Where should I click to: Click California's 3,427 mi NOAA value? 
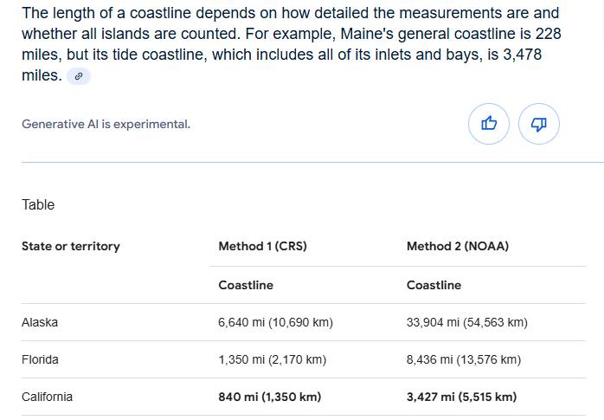(x=461, y=397)
